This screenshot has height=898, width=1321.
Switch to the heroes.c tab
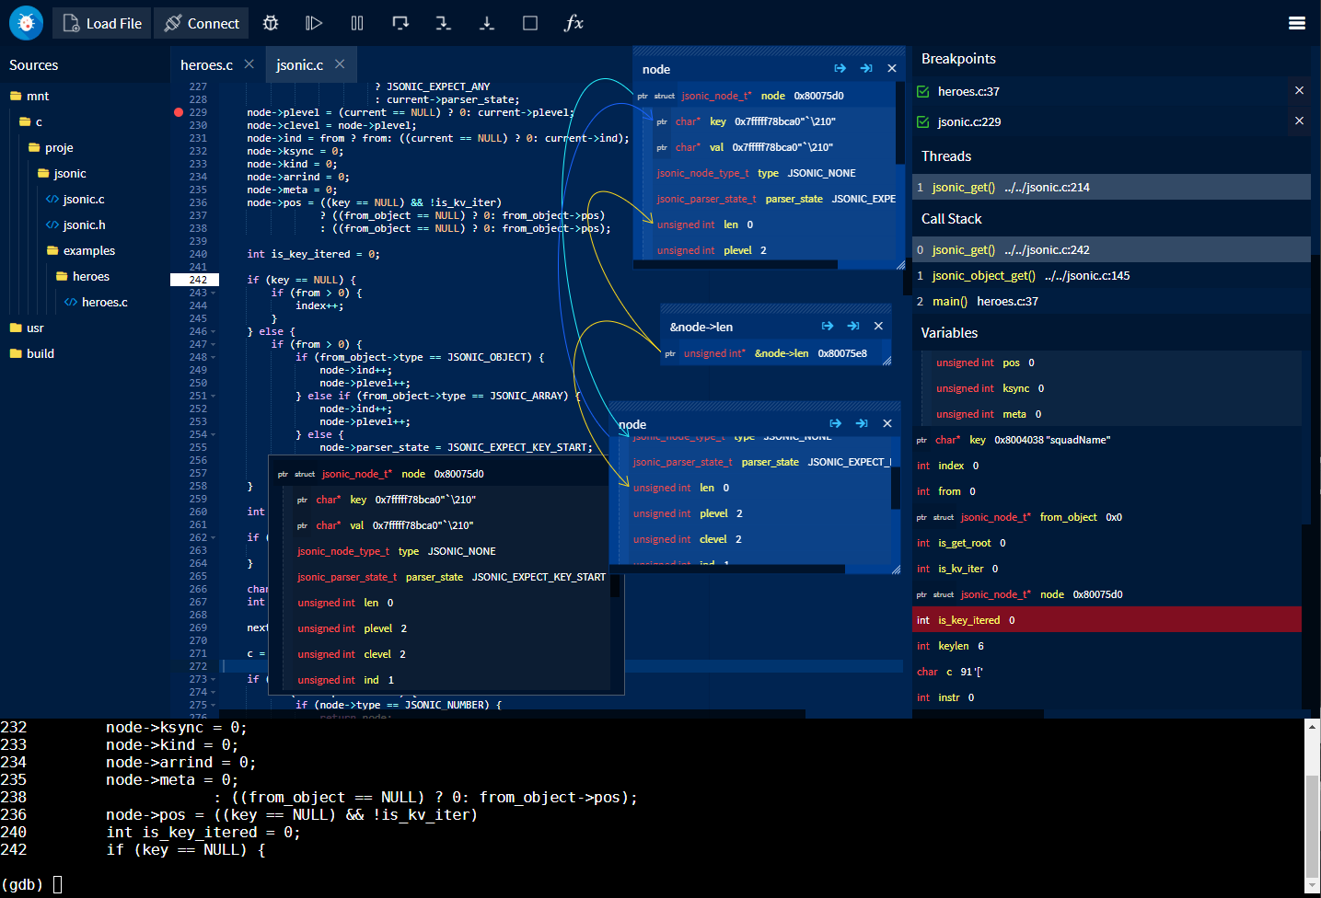pyautogui.click(x=206, y=64)
